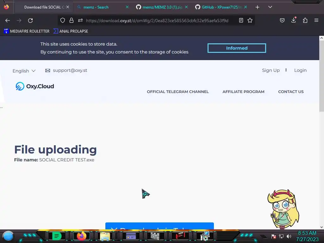Close the memz/MEMZ 3.0 zip tab
Image resolution: width=324 pixels, height=243 pixels.
click(186, 7)
